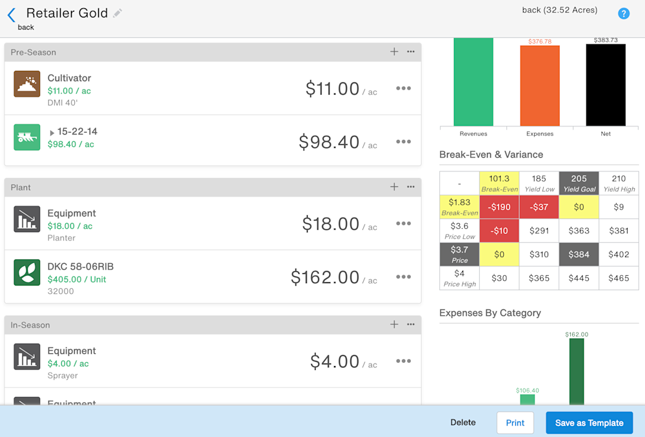Image resolution: width=645 pixels, height=437 pixels.
Task: Navigate back using the blue chevron
Action: click(10, 15)
